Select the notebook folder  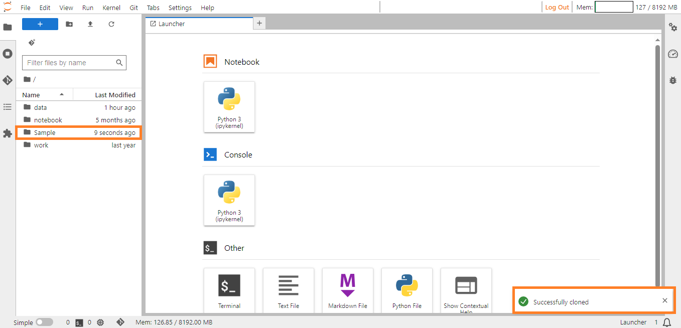(79, 120)
